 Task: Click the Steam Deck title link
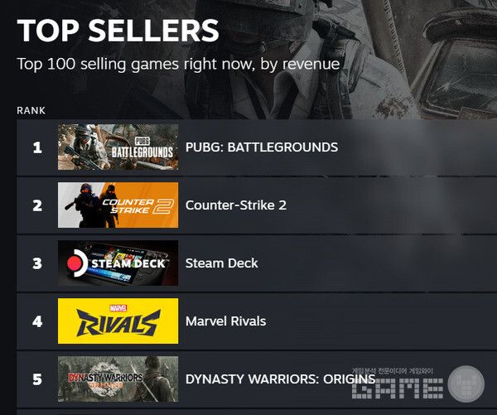pyautogui.click(x=221, y=263)
